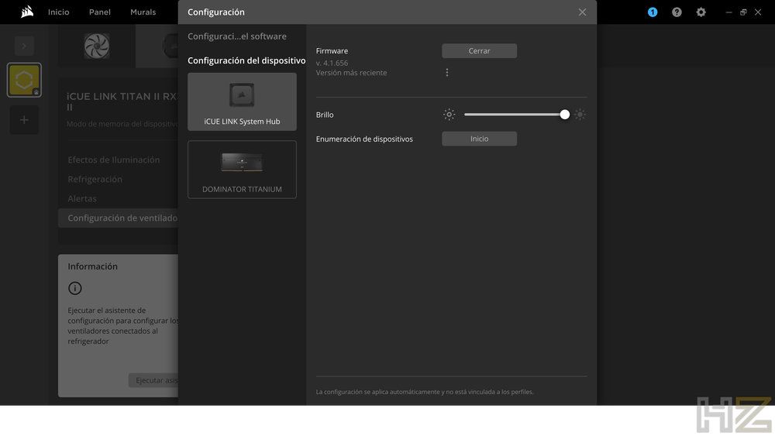Go to the Murals menu

[143, 12]
